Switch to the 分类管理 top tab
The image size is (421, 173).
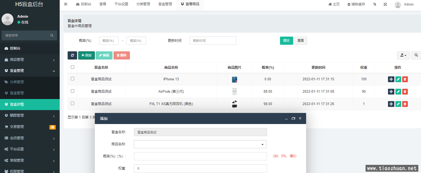[x=143, y=4]
